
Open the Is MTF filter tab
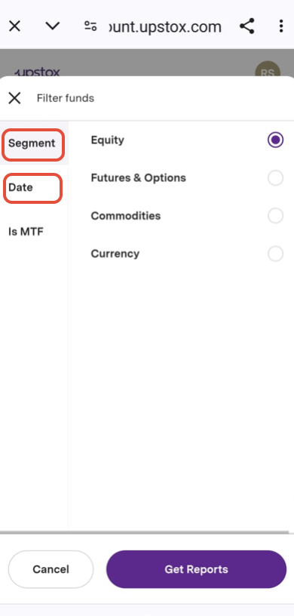(x=26, y=232)
